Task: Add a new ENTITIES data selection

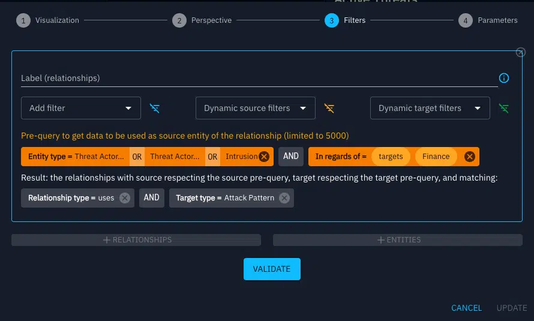Action: (x=398, y=240)
